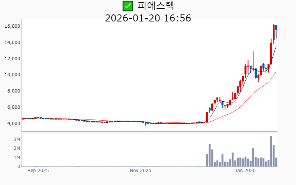296x185 pixels.
Task: Click the Jan 2026 date axis label
Action: pyautogui.click(x=246, y=171)
